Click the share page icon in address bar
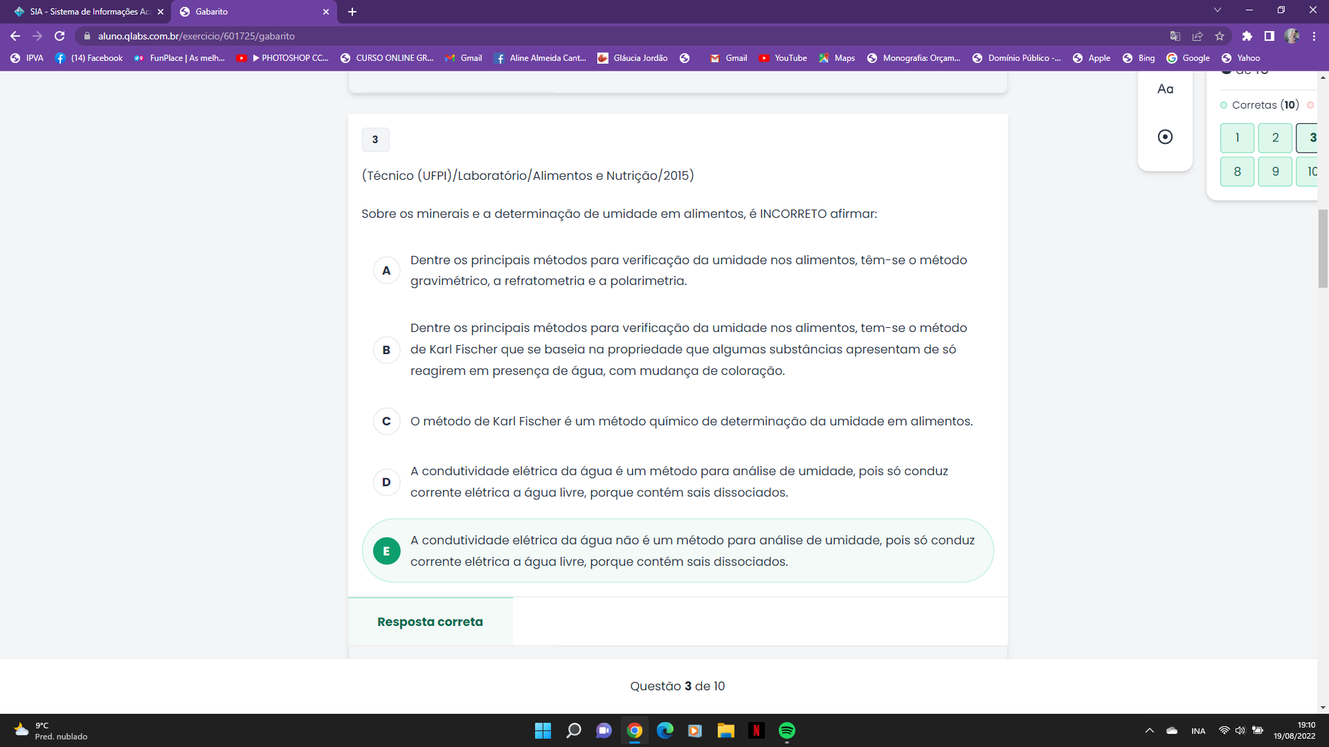 (1197, 36)
